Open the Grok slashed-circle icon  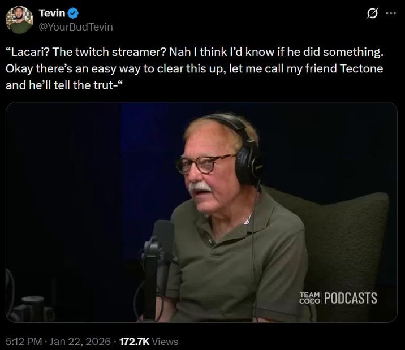pyautogui.click(x=372, y=14)
